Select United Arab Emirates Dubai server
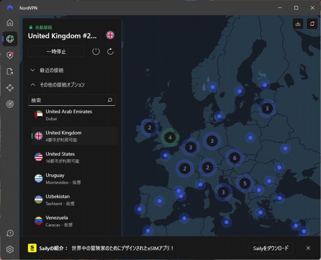 click(x=75, y=115)
